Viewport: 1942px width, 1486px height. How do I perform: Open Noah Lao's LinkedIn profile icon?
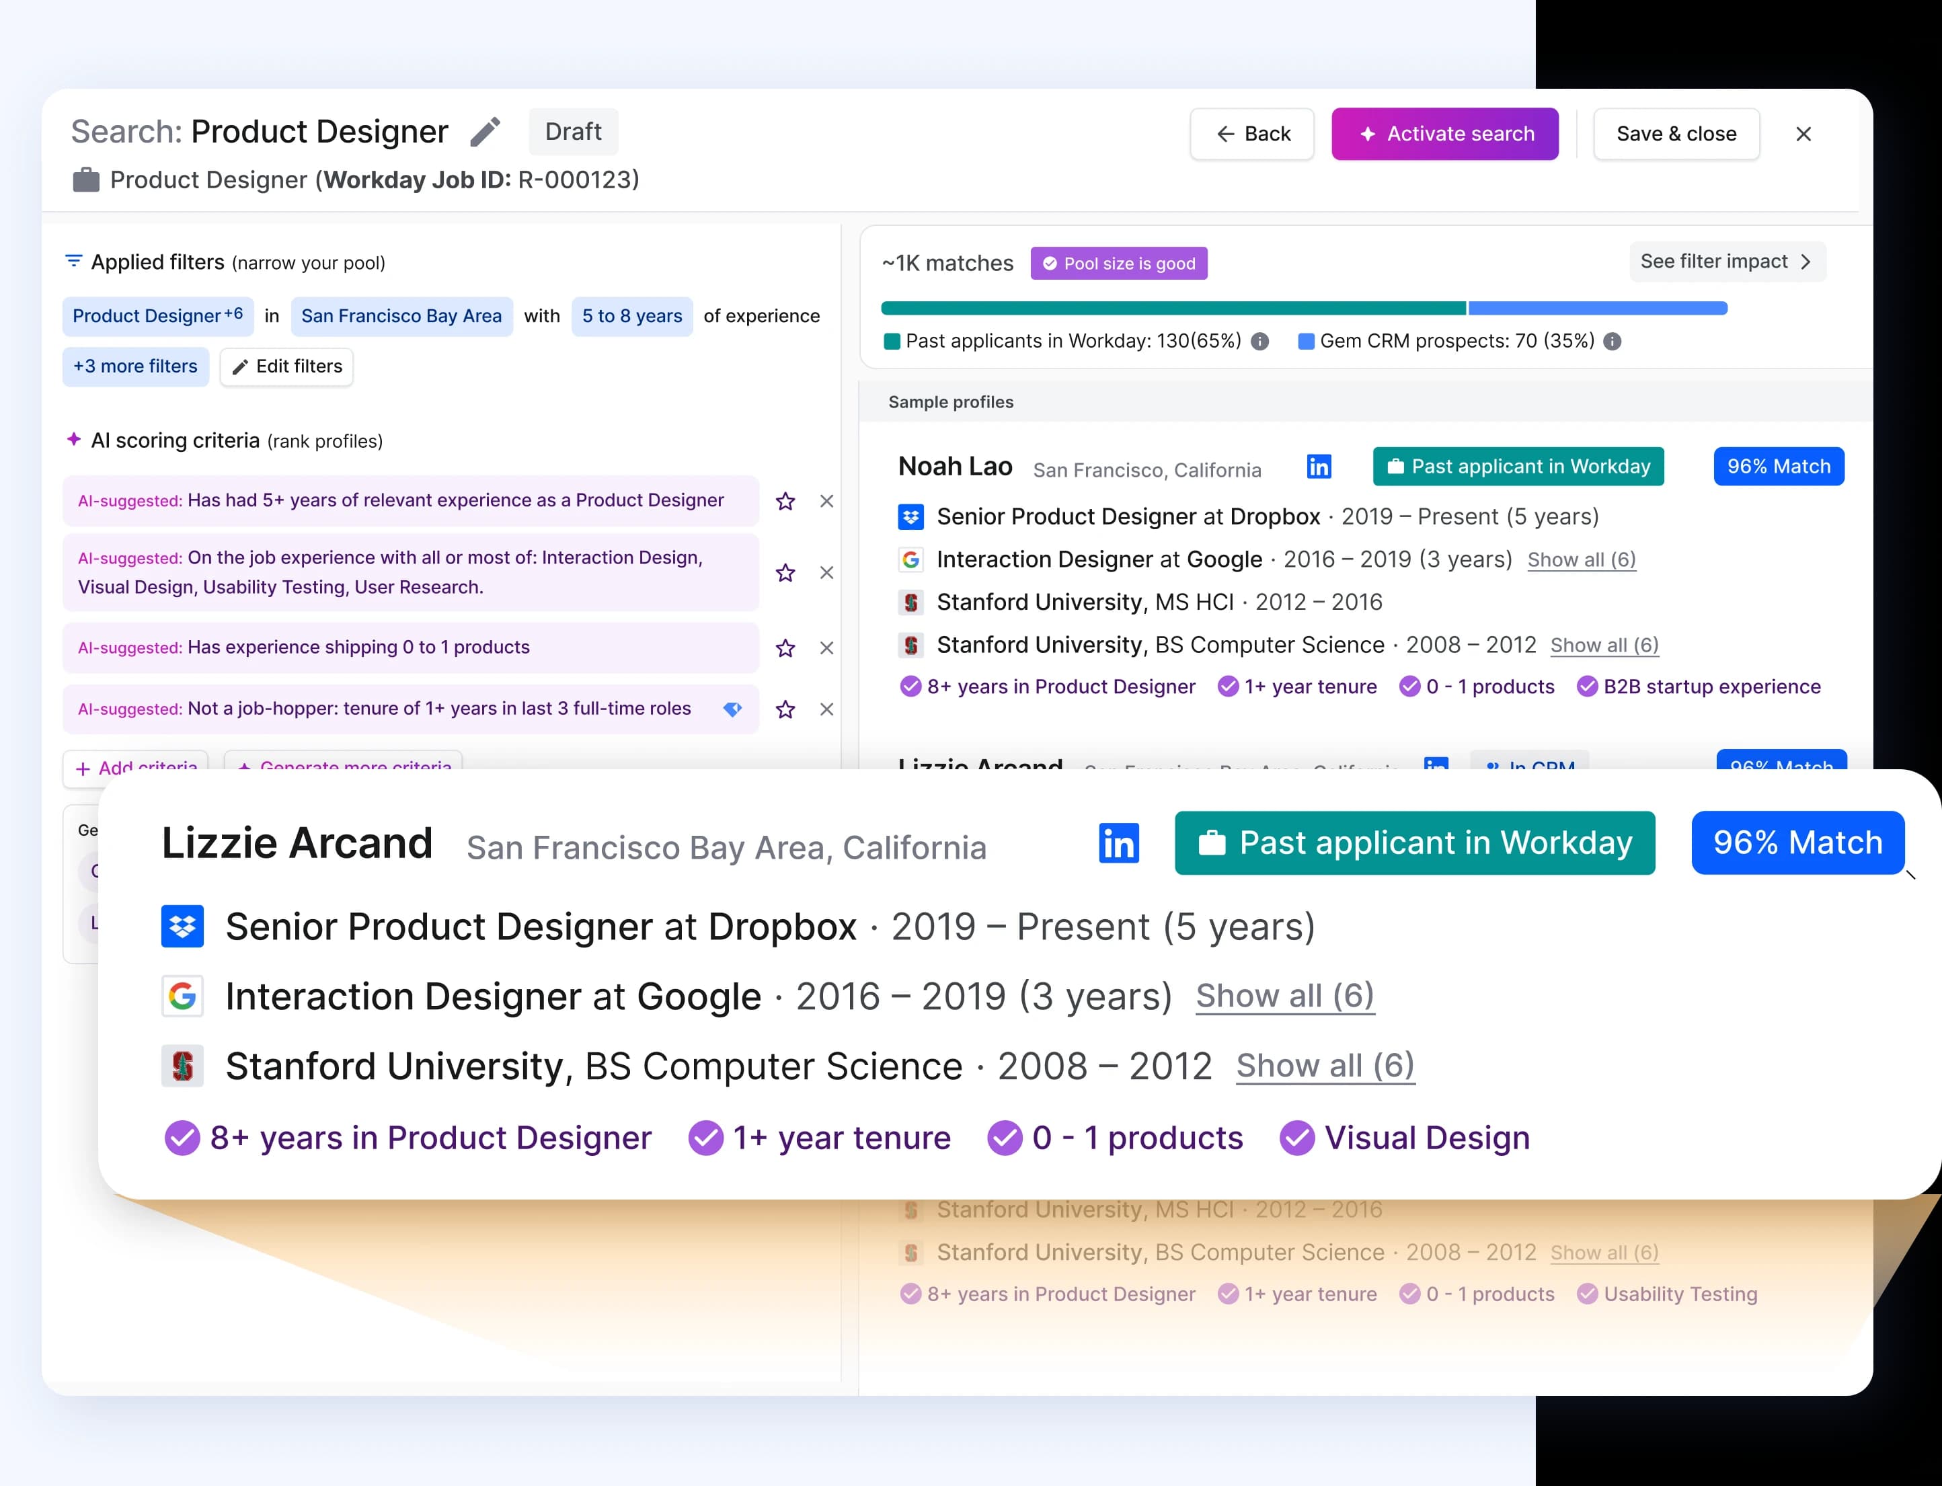(x=1318, y=466)
